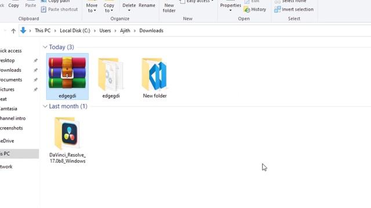Open Channel intro folder in sidebar
371x208 pixels.
point(13,118)
